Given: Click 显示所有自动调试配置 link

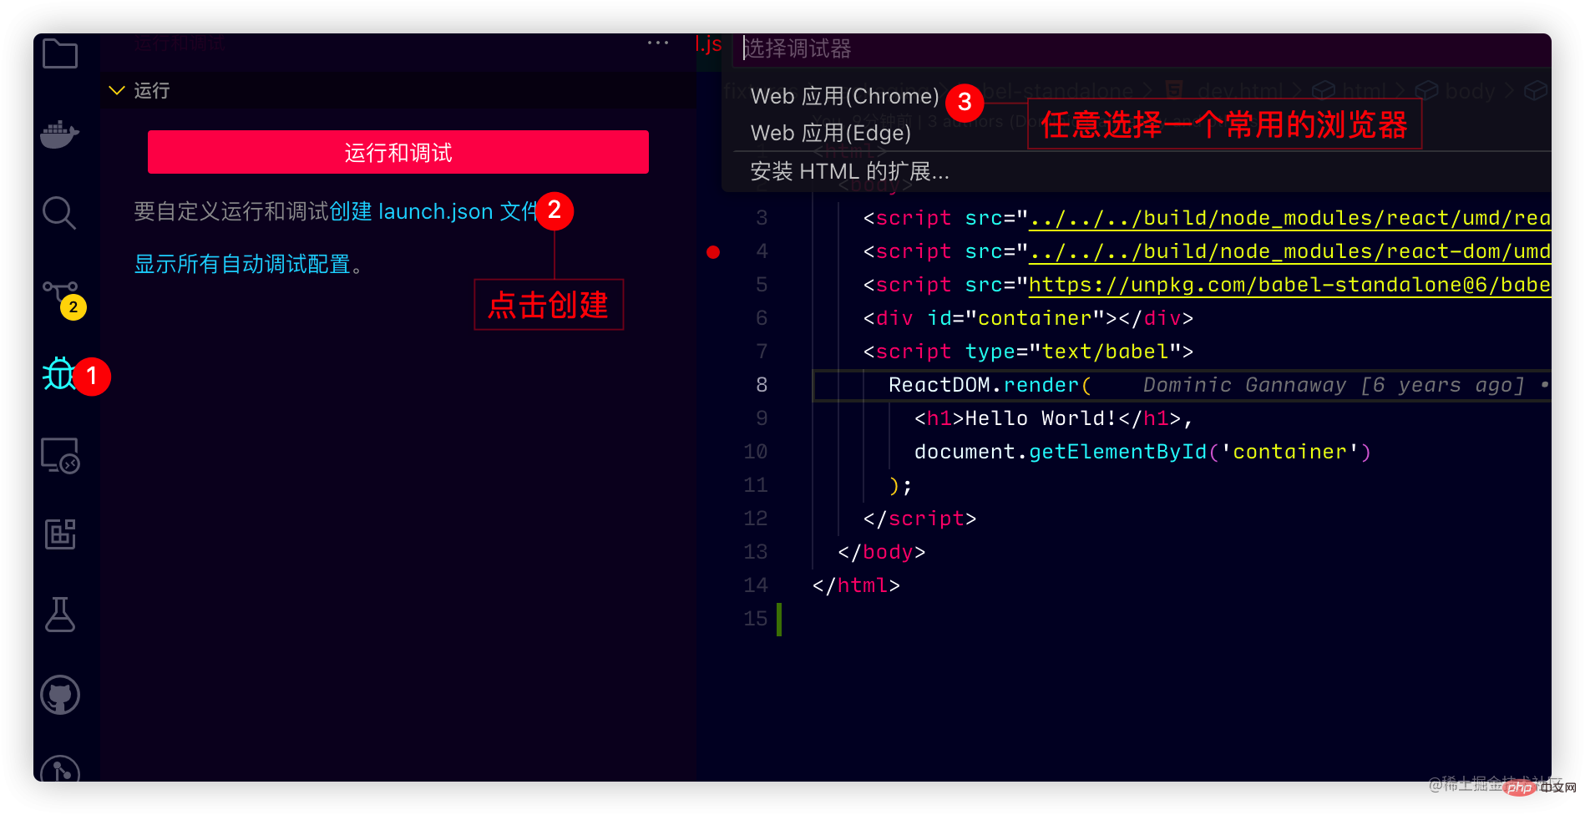Looking at the screenshot, I should point(242,265).
